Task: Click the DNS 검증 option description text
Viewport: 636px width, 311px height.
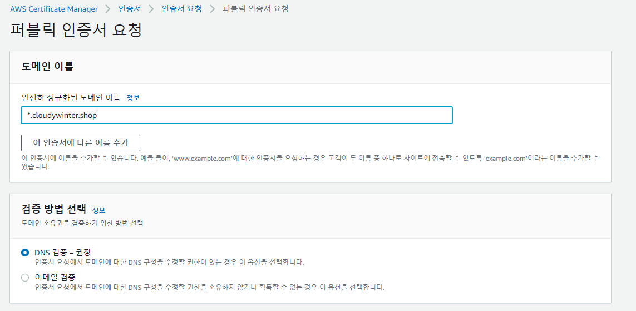Action: click(170, 263)
